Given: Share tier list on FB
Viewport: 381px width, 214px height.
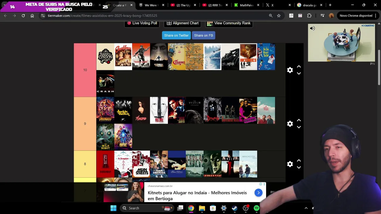Looking at the screenshot, I should [x=203, y=35].
